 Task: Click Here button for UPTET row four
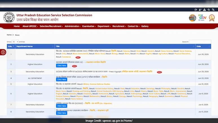pos(61,79)
